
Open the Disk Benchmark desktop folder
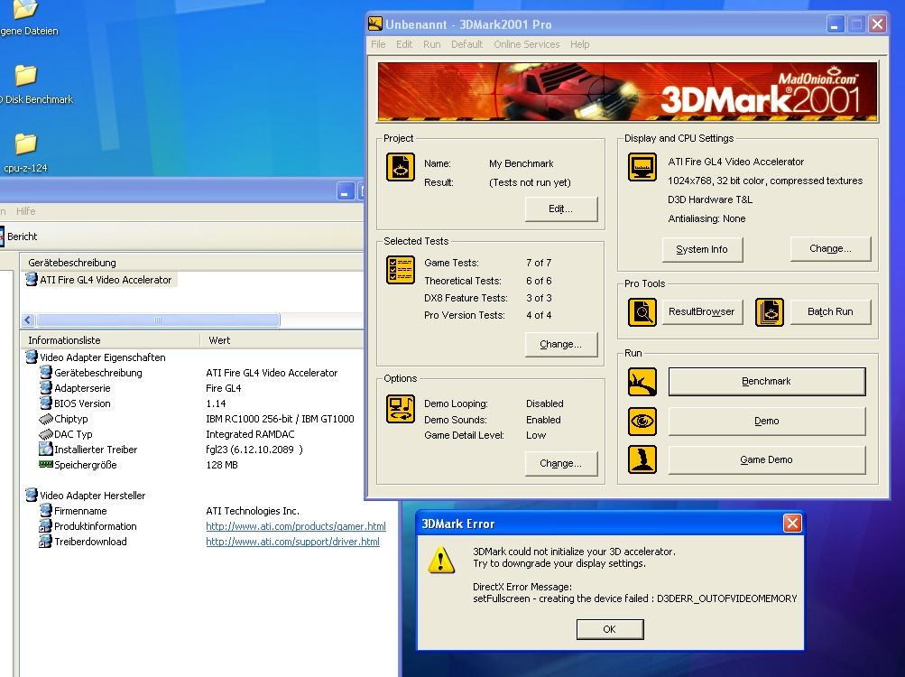(x=26, y=84)
